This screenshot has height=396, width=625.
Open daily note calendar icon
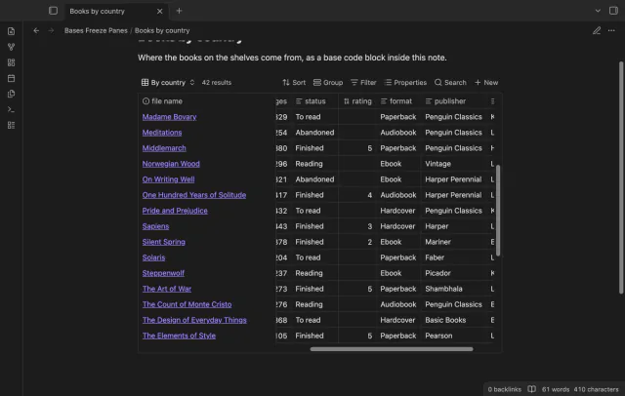(11, 78)
